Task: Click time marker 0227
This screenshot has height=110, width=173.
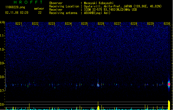Action: 117,24
